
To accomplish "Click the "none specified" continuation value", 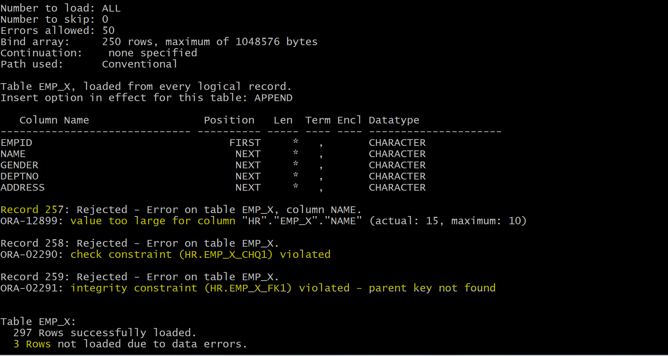I will point(153,53).
